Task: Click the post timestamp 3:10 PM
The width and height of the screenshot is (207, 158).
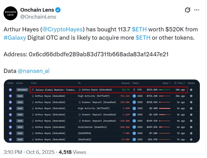Action: tap(13, 152)
